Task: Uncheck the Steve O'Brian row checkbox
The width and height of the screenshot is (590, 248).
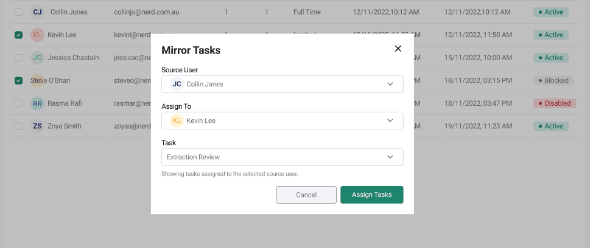Action: tap(18, 80)
